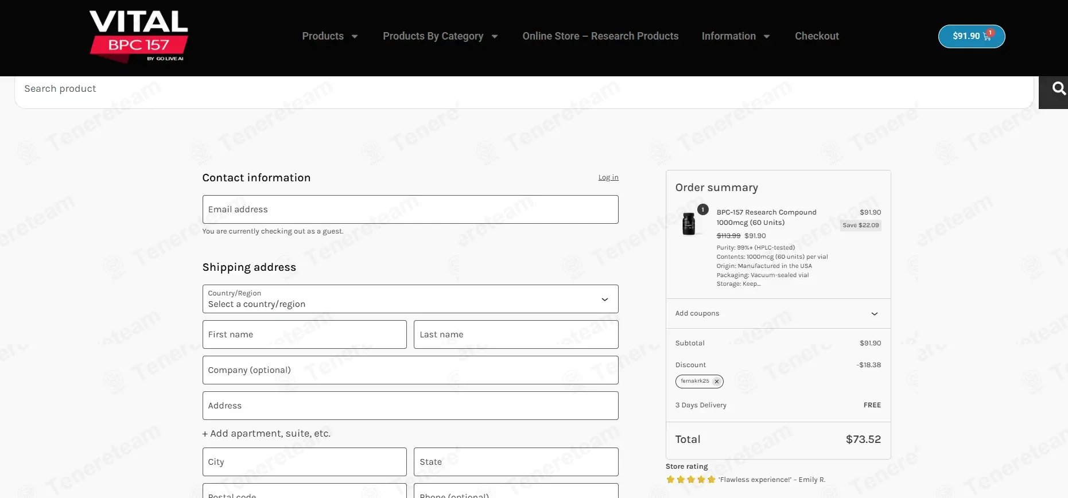The width and height of the screenshot is (1068, 498).
Task: Click the -$18.38 discount amount
Action: tap(869, 365)
